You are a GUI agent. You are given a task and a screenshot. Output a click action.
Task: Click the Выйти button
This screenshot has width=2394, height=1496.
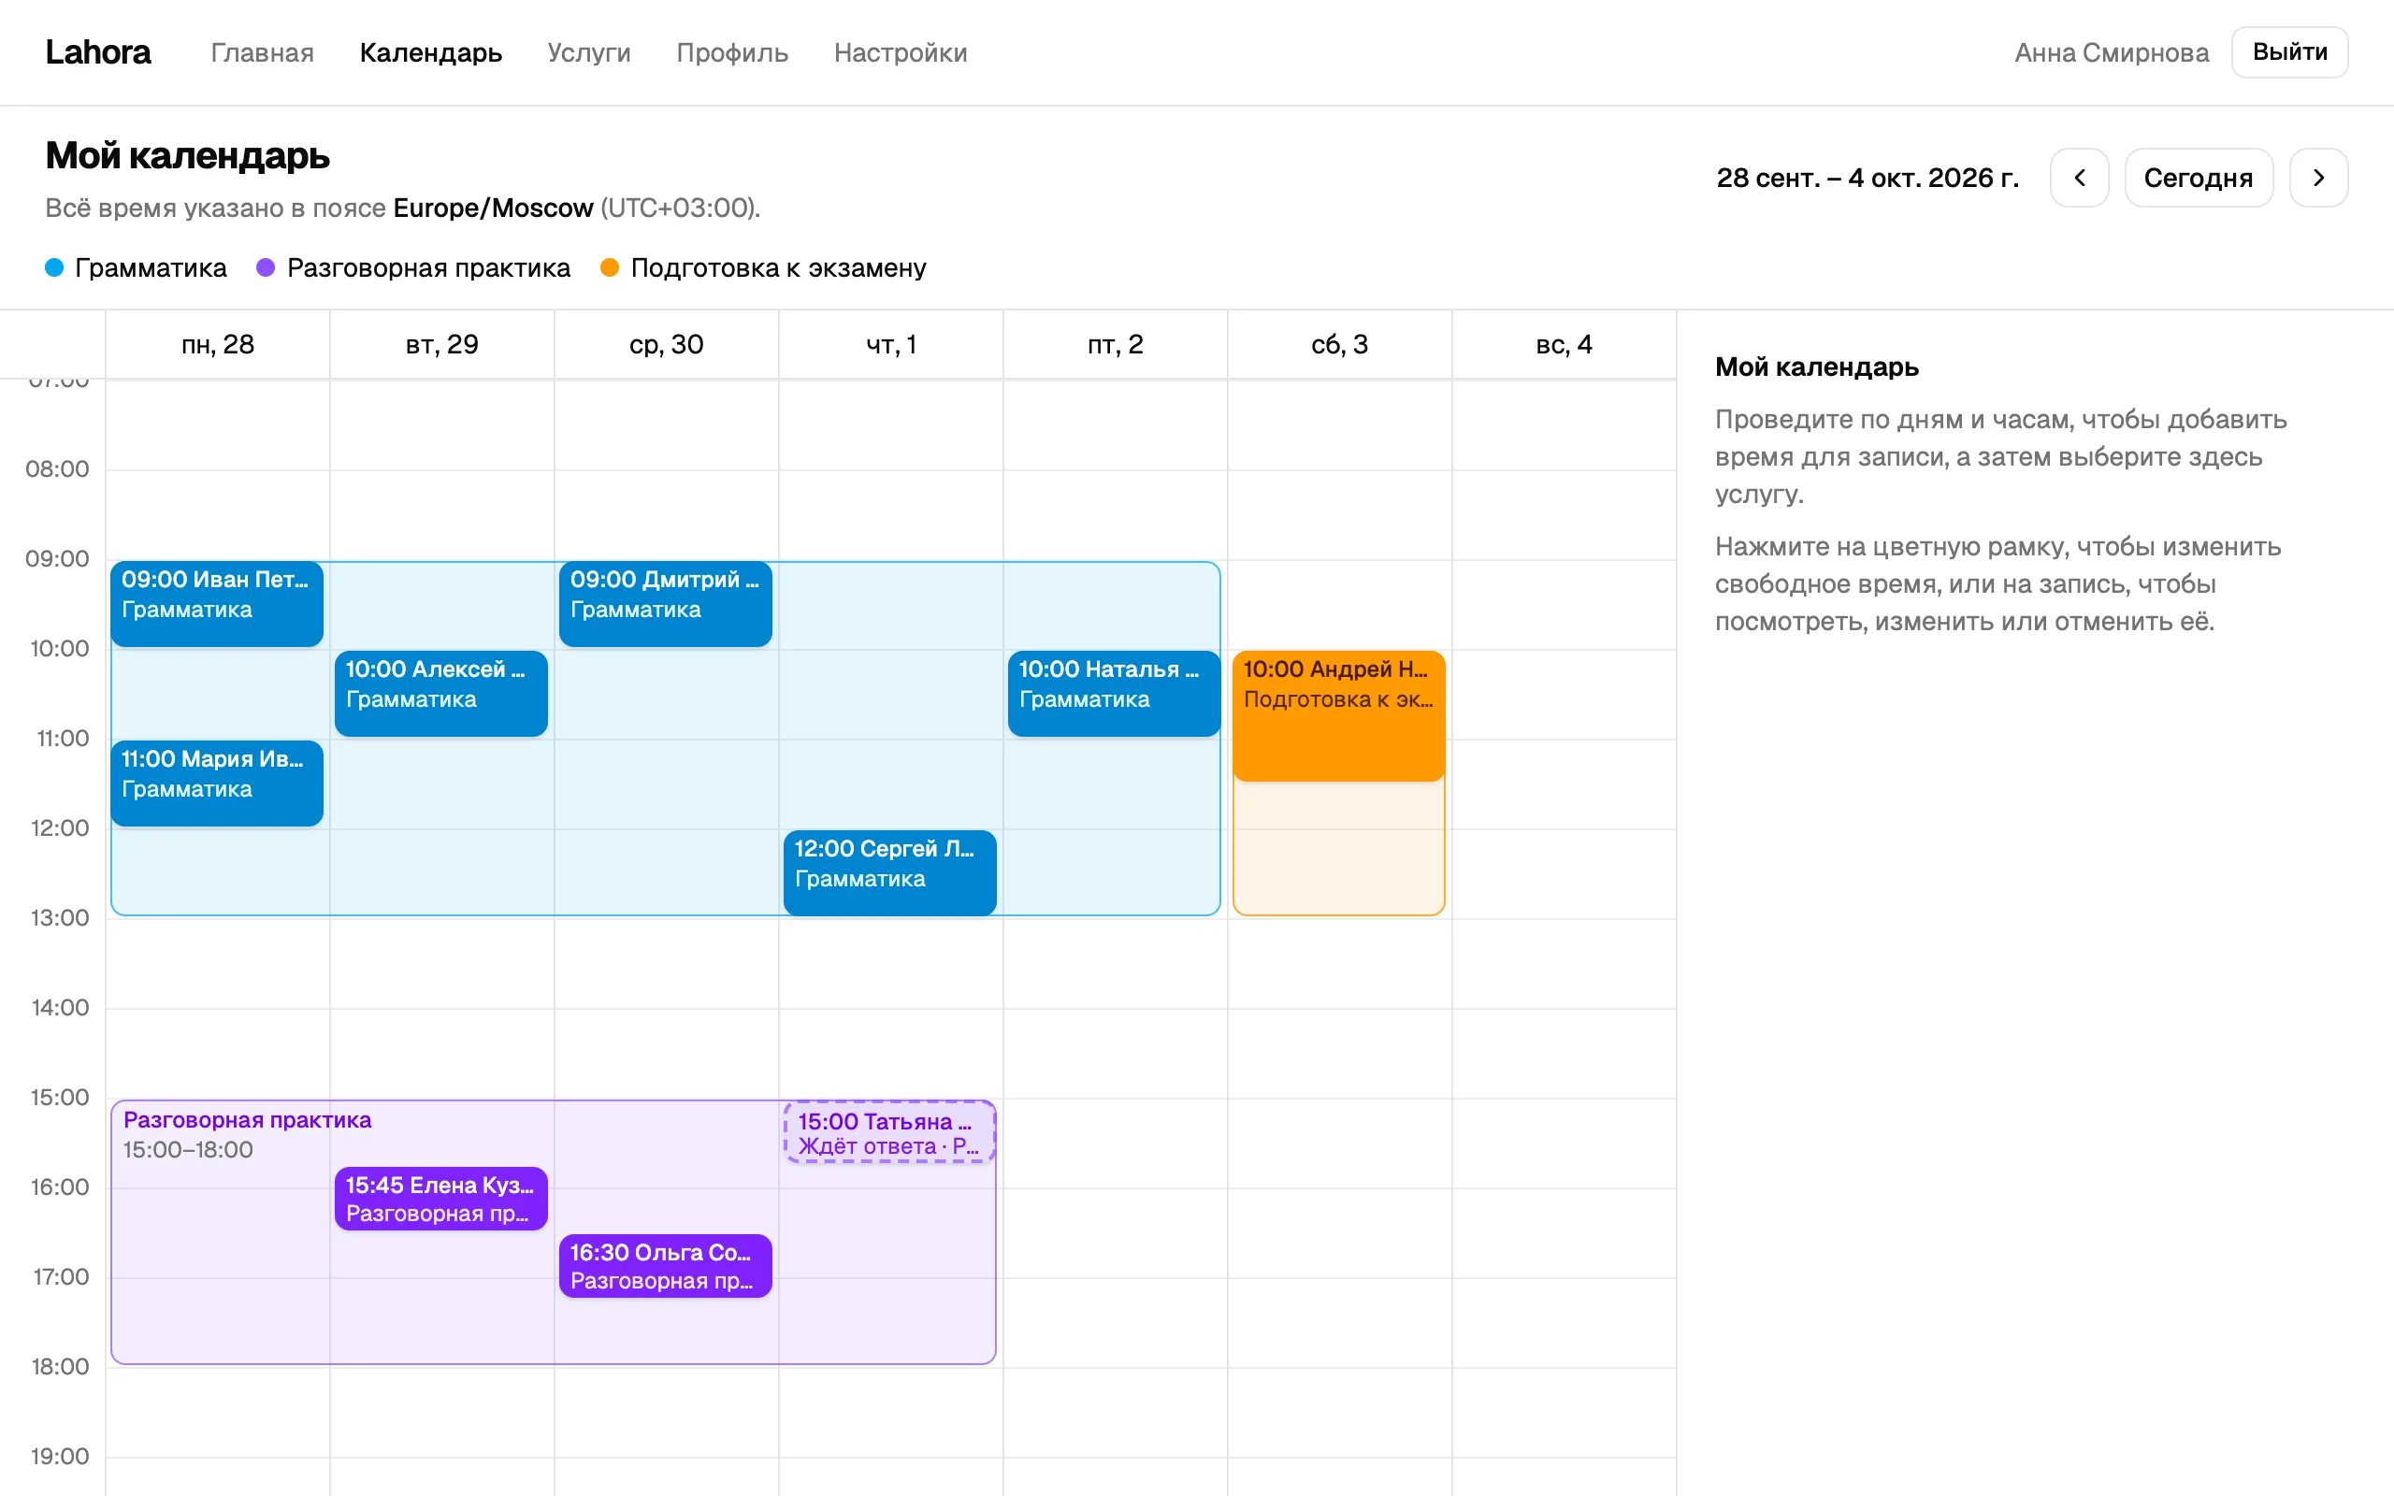coord(2289,52)
